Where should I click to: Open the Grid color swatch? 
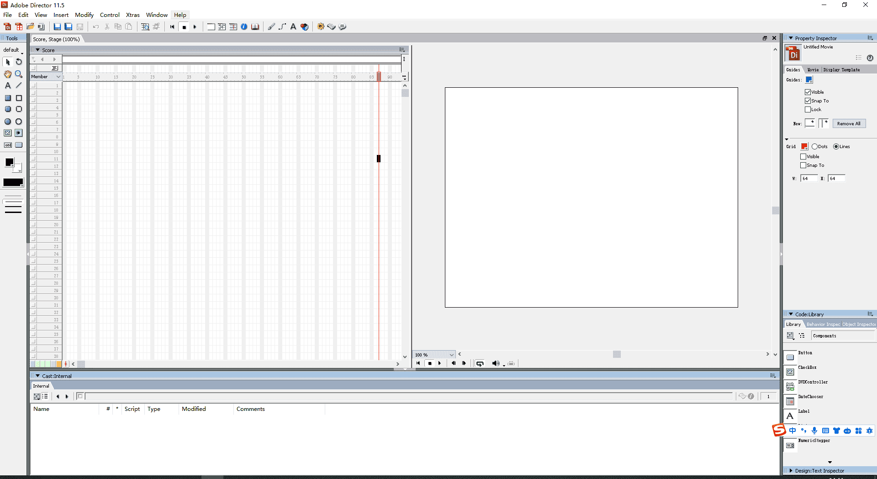pyautogui.click(x=804, y=147)
